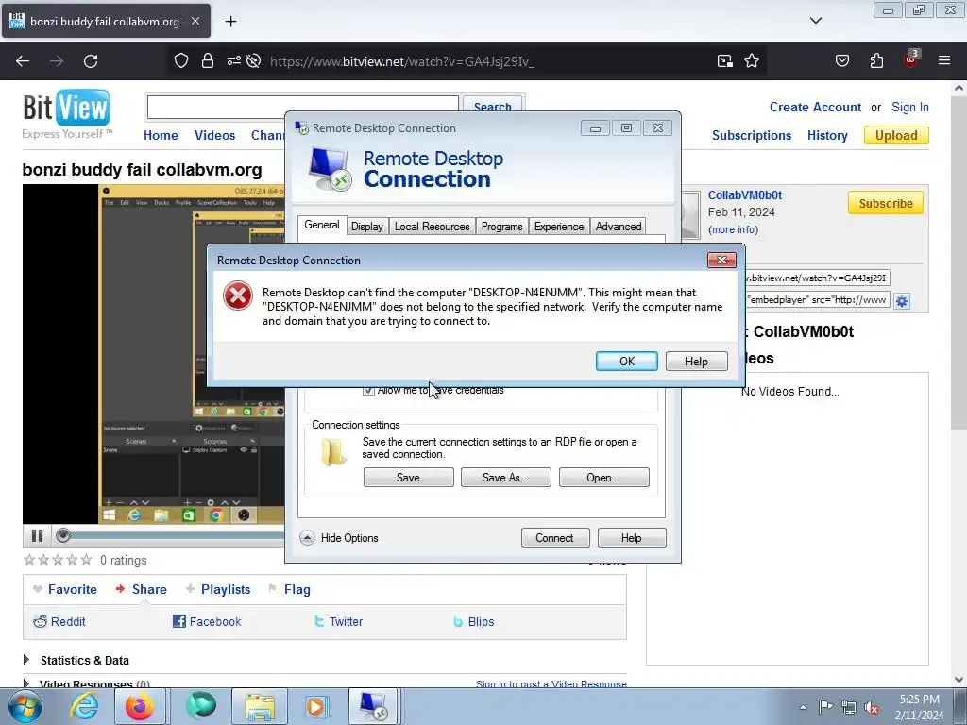Click Help at bottom of Remote Desktop window

pos(632,537)
